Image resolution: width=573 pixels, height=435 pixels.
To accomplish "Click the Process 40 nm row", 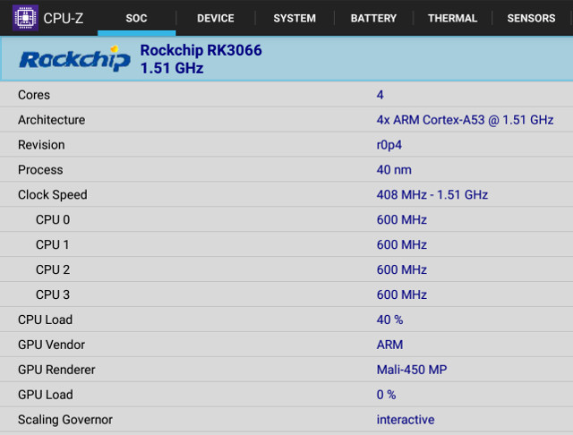I will pos(286,169).
